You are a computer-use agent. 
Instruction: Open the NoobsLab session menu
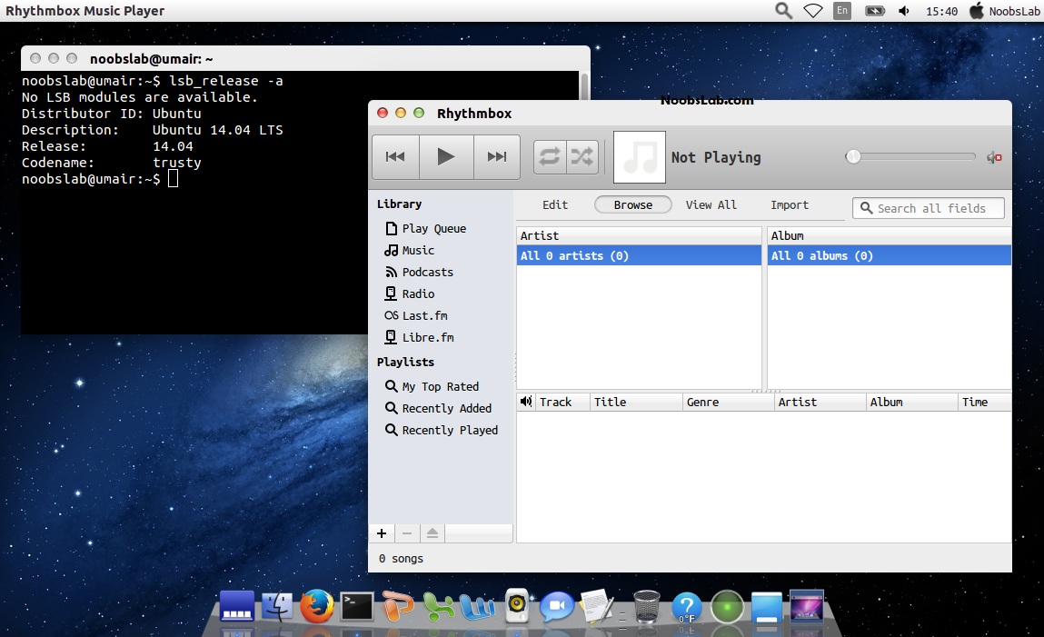point(1004,11)
